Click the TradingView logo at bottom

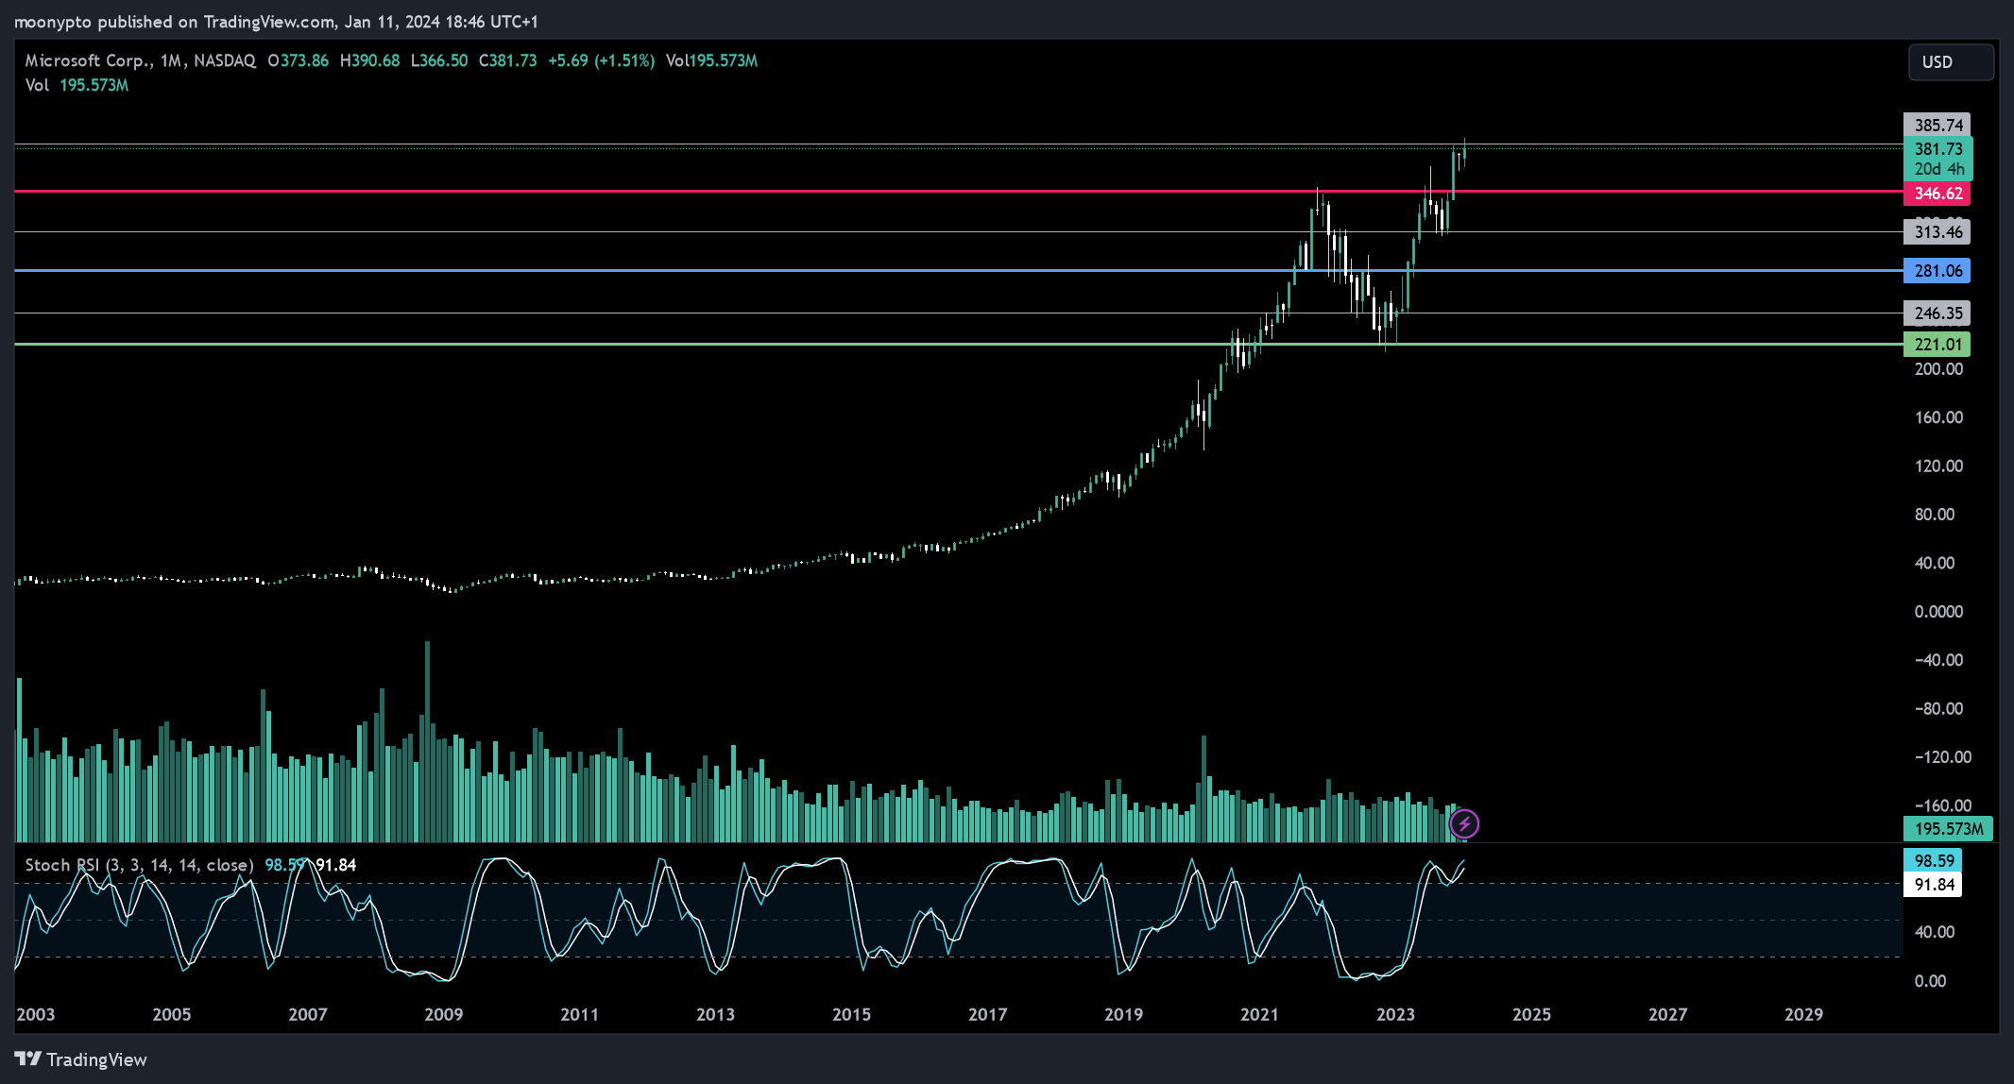pyautogui.click(x=81, y=1059)
